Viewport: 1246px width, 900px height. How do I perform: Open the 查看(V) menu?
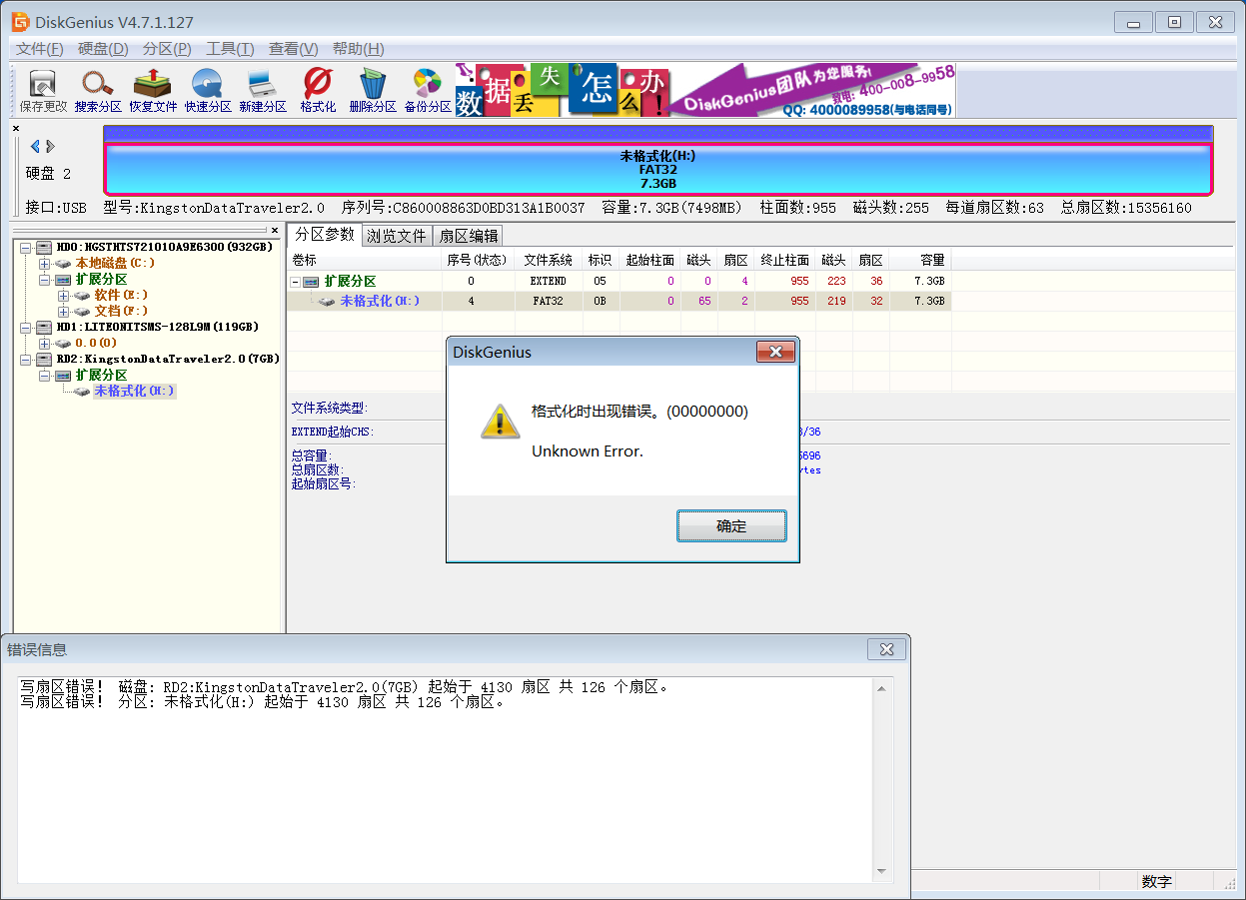(x=294, y=49)
